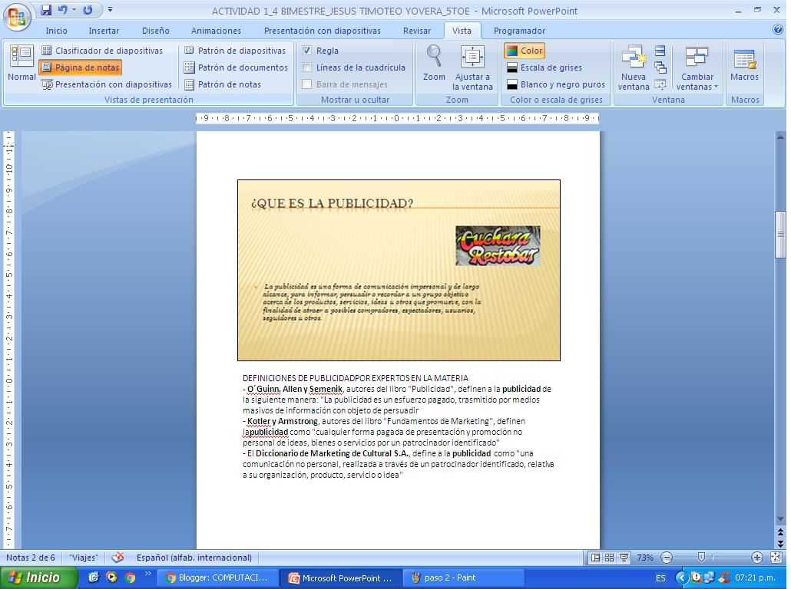Choose Blanco y negro puros mode

point(556,84)
